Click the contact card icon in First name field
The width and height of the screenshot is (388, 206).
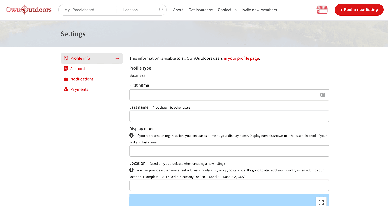coord(323,95)
